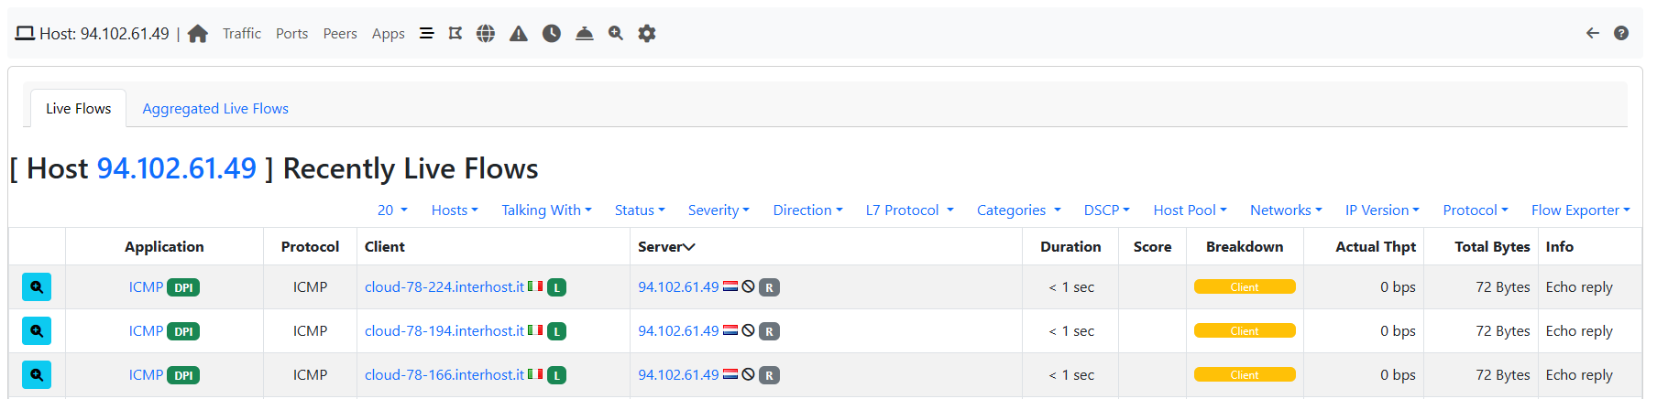
Task: Click the laptop host icon
Action: pos(25,33)
